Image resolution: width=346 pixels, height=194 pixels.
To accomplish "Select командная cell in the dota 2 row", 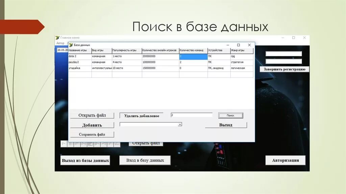I will tap(102, 56).
